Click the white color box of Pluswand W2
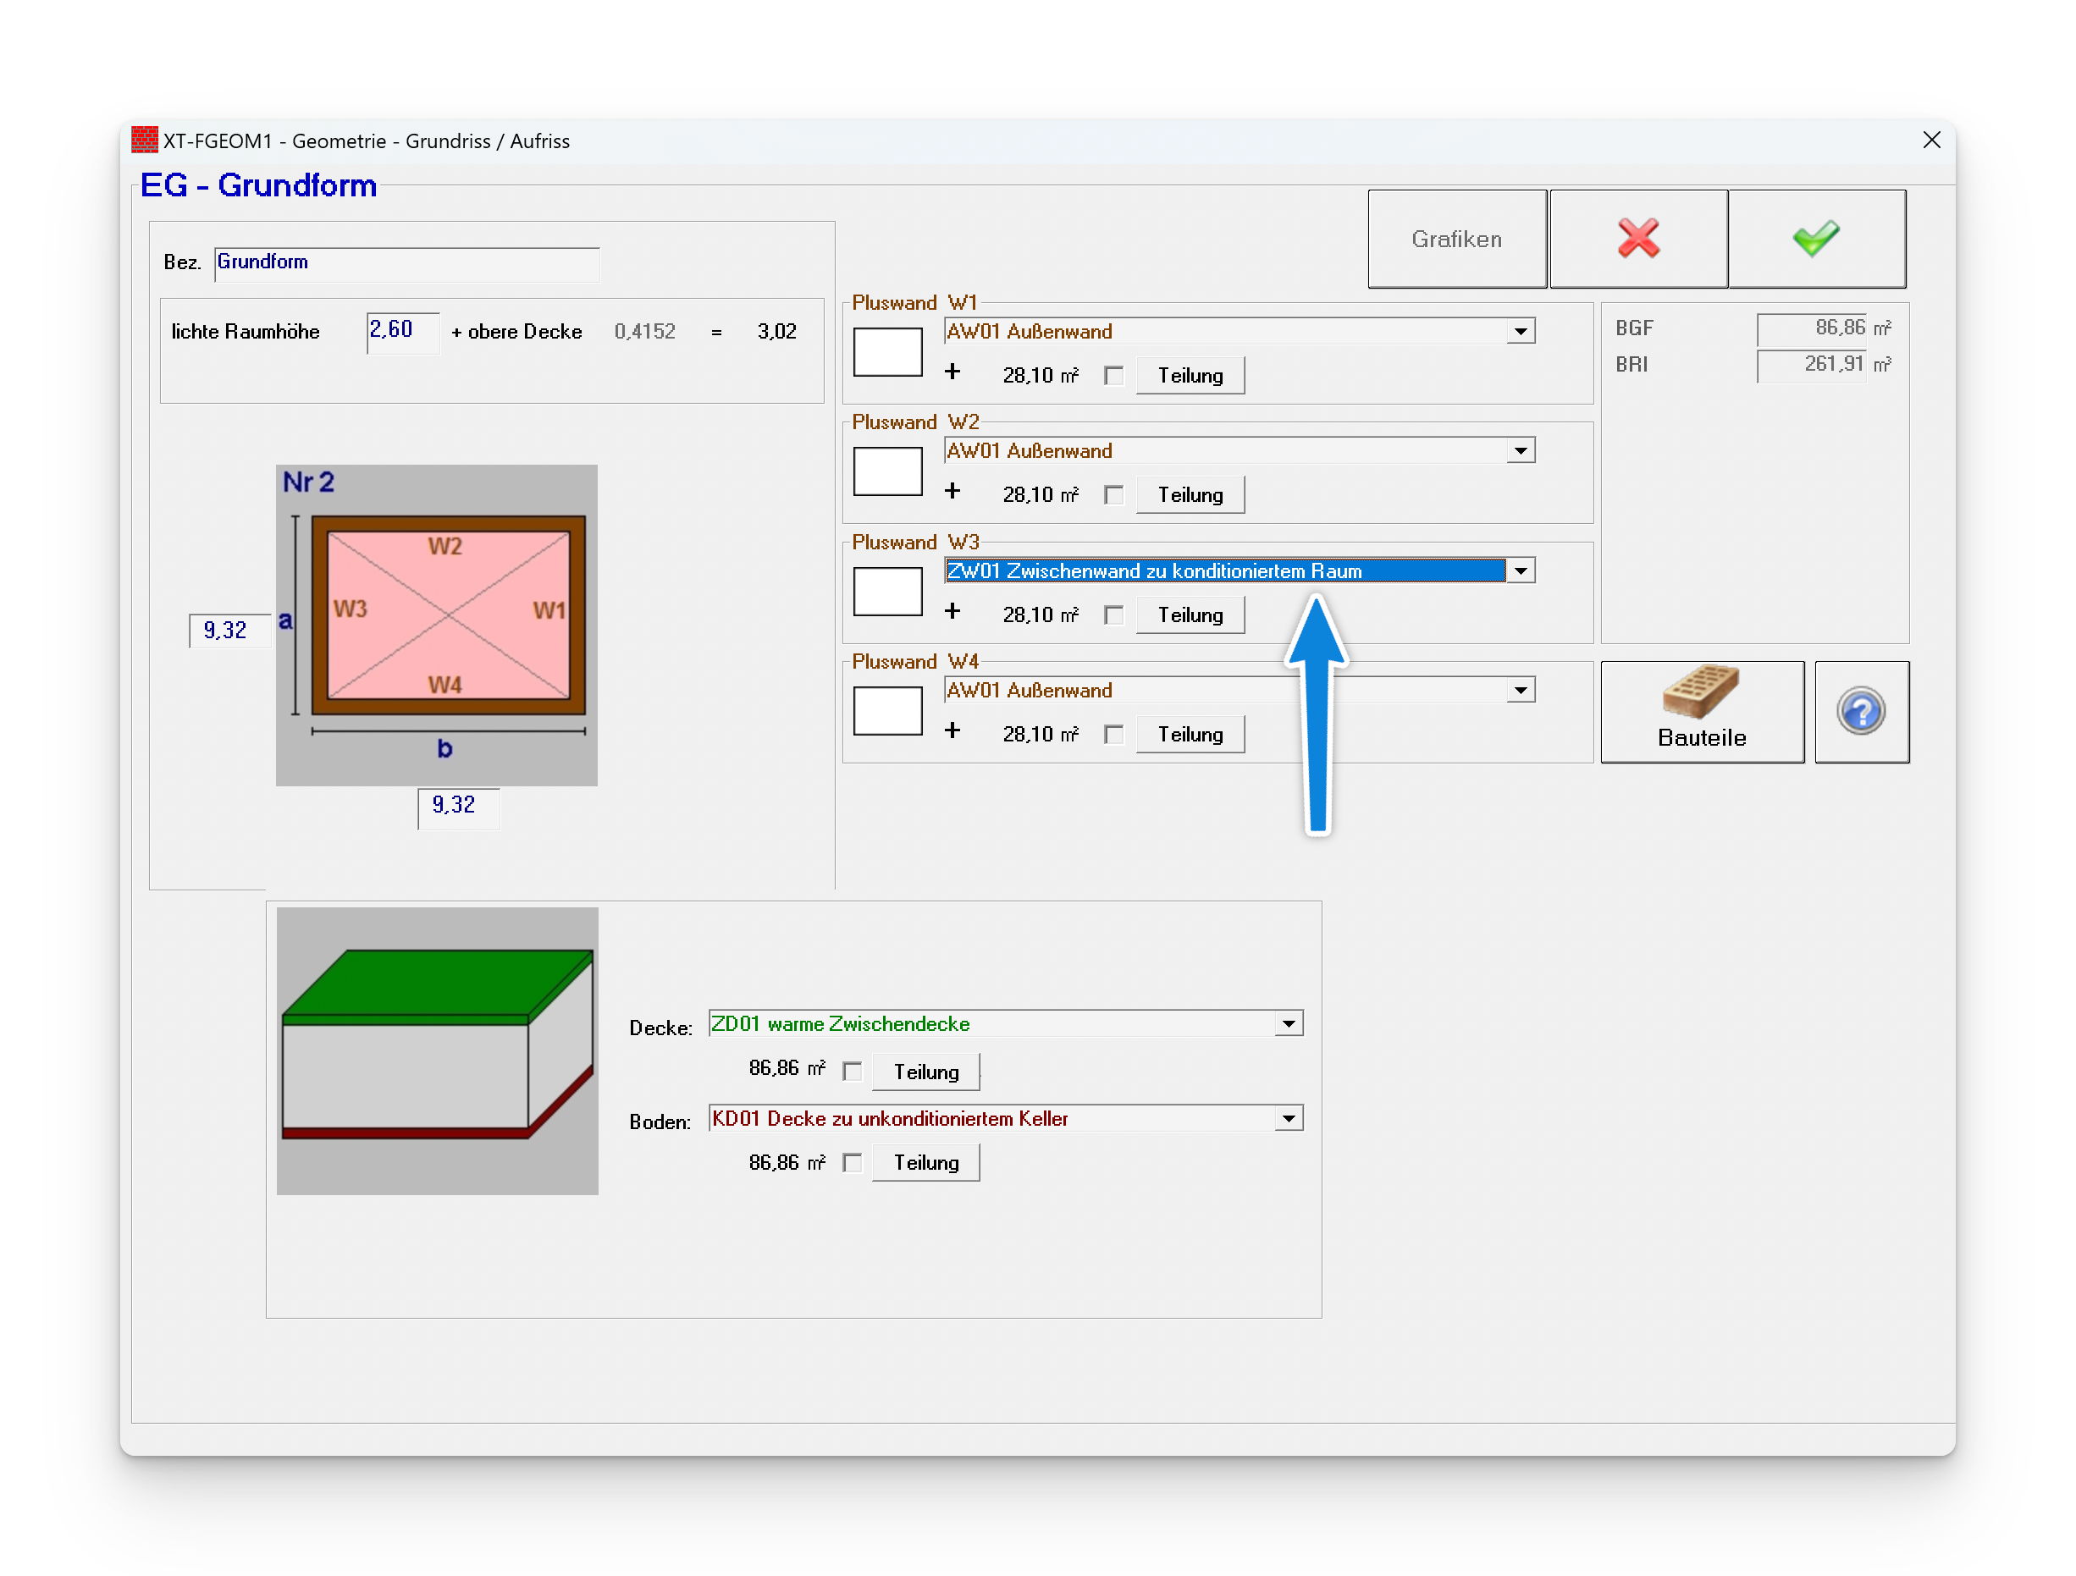The image size is (2076, 1576). pos(887,471)
